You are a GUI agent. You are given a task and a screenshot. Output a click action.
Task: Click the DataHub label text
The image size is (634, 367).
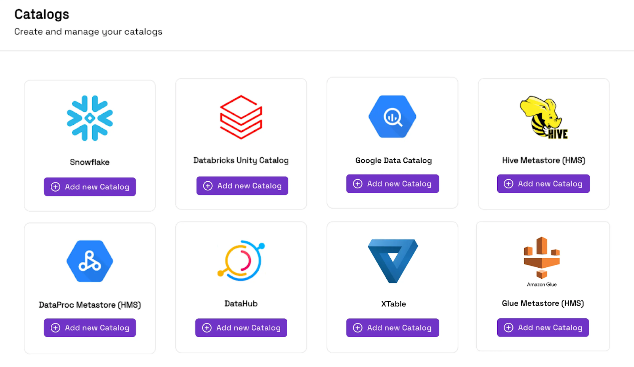pyautogui.click(x=241, y=304)
